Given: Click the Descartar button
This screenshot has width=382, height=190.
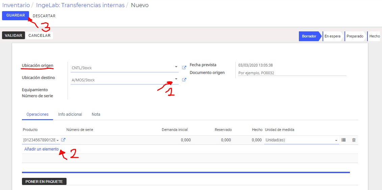Looking at the screenshot, I should [44, 16].
